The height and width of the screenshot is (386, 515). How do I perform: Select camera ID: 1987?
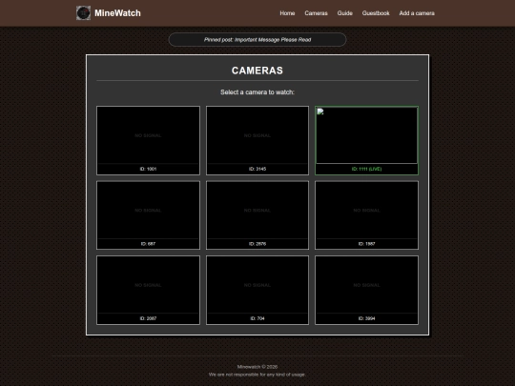pyautogui.click(x=366, y=215)
